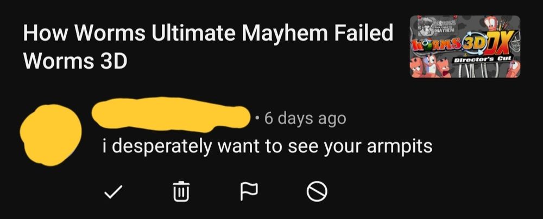The width and height of the screenshot is (543, 219).
Task: Click the bullet separator before '6 days ago'
Action: pos(257,119)
